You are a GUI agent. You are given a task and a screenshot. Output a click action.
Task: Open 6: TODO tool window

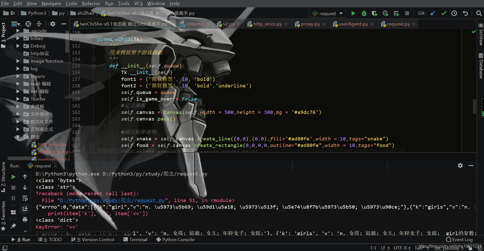point(50,240)
